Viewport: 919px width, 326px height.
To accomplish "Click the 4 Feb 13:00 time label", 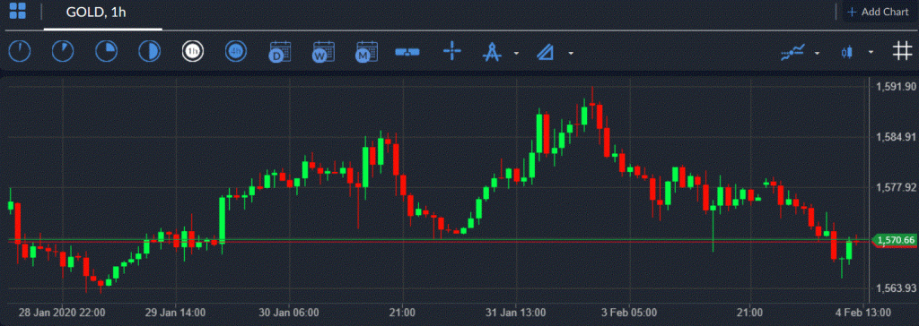I will click(862, 312).
